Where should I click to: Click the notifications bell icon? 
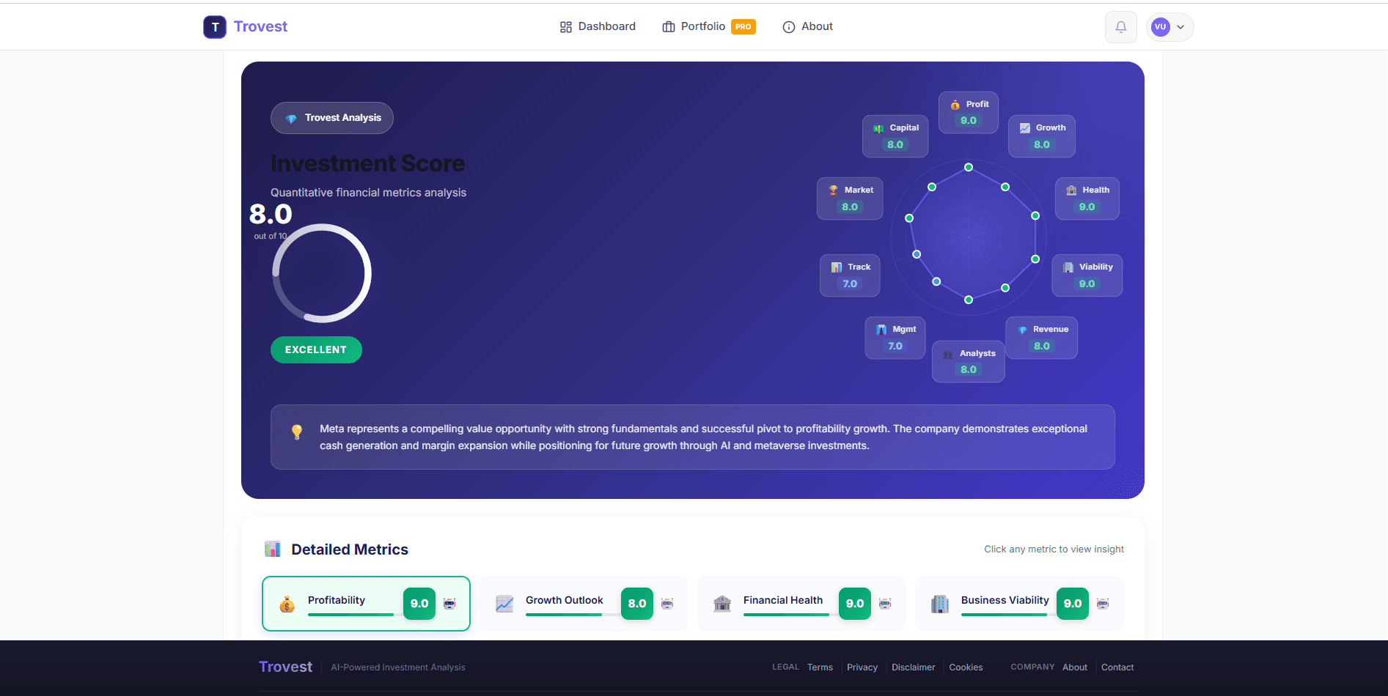(x=1120, y=26)
